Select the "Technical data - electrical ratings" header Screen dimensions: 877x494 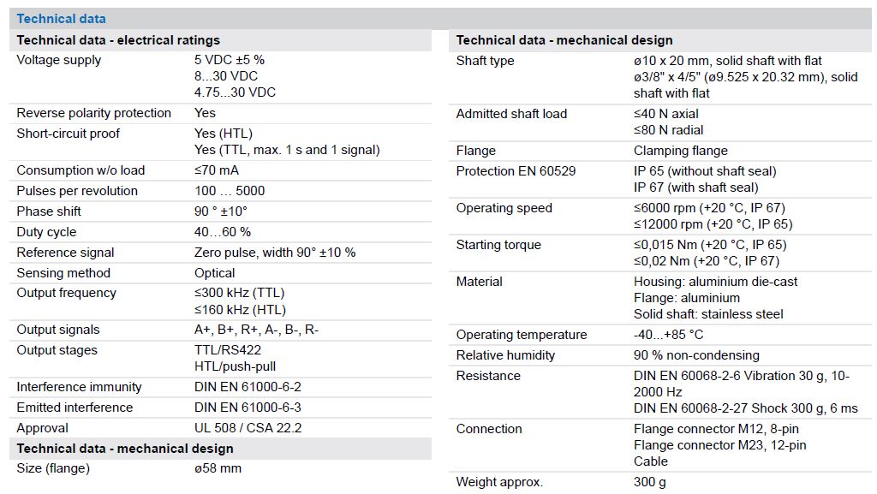[118, 40]
